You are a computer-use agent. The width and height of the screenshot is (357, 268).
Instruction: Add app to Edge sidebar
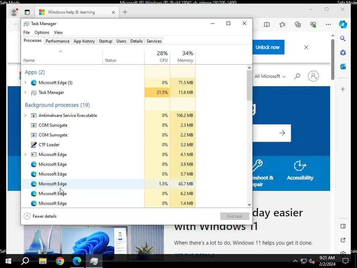pyautogui.click(x=343, y=89)
